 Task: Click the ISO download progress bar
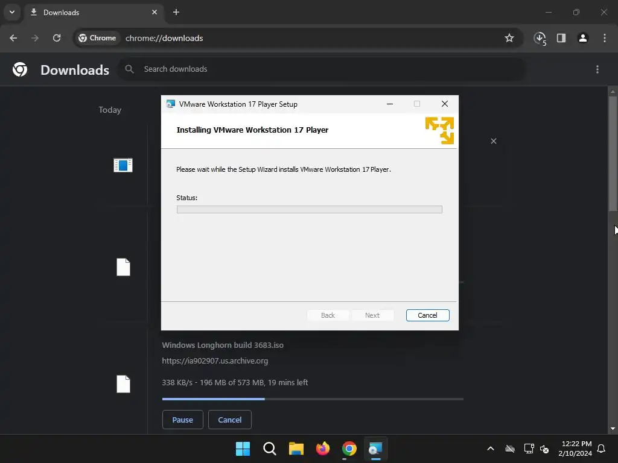click(313, 399)
